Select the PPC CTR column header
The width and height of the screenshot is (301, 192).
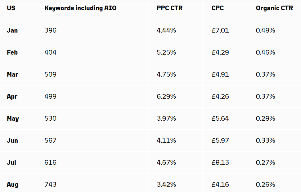click(x=169, y=8)
